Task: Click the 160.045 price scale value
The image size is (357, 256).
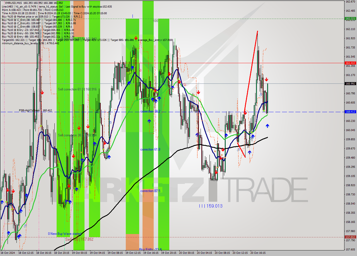Action: point(350,130)
